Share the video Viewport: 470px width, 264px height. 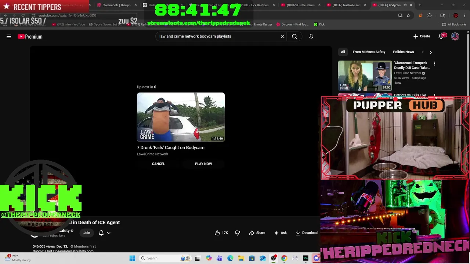[257, 233]
